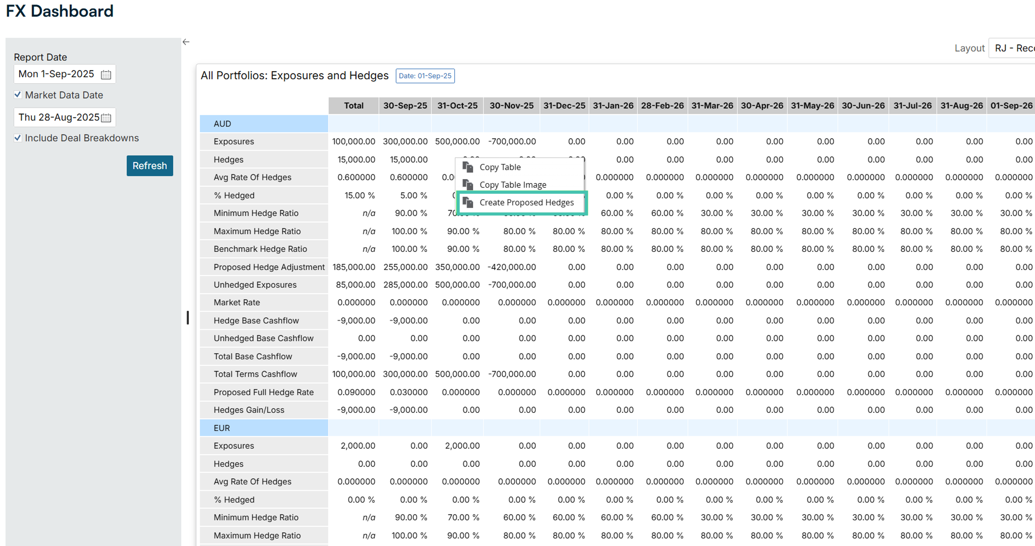Select the 185,000.00 proposed adjustment total cell
Screen dimensions: 1035x546
354,267
